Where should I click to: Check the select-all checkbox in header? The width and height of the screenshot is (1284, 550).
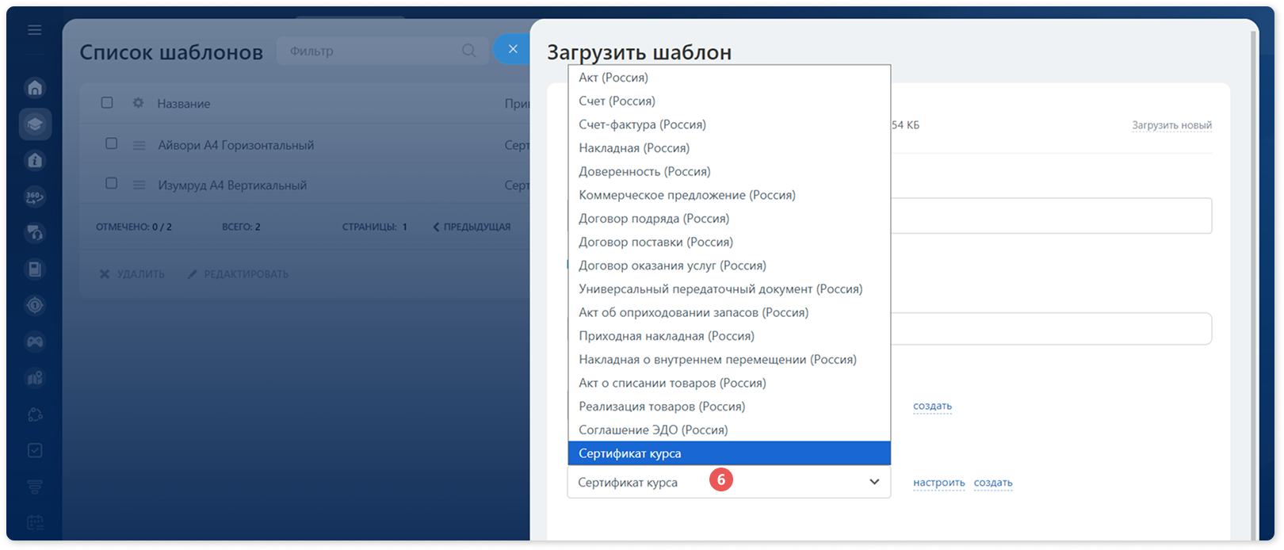(107, 103)
